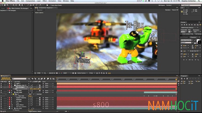This screenshot has height=113, width=202.
Task: Select the Roto Brush tool
Action: [37, 5]
